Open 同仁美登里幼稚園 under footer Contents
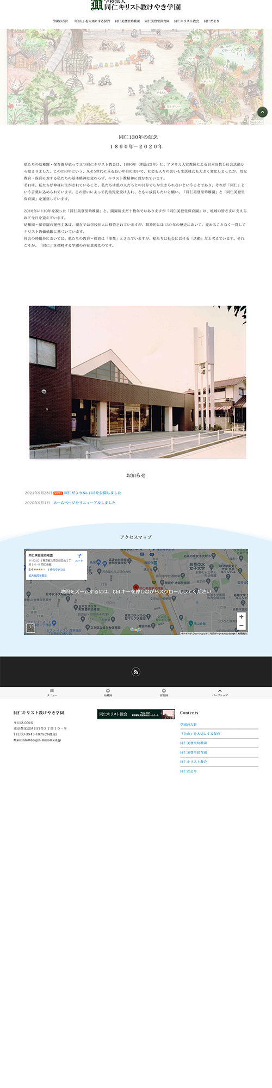Viewport: 272px width, 1088px height. click(194, 743)
